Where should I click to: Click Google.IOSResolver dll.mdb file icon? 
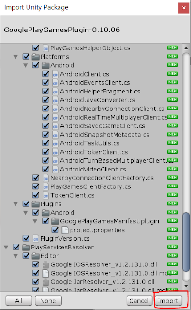pyautogui.click(x=45, y=273)
